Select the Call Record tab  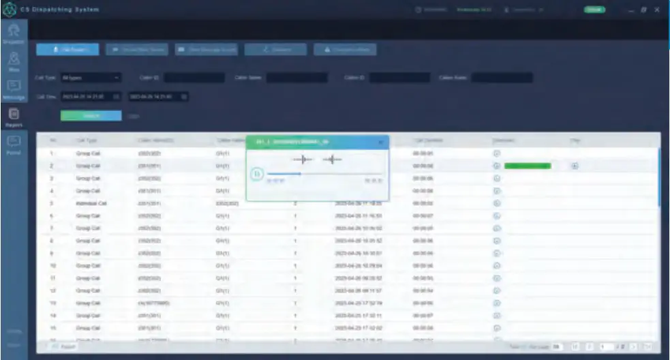[x=67, y=50]
